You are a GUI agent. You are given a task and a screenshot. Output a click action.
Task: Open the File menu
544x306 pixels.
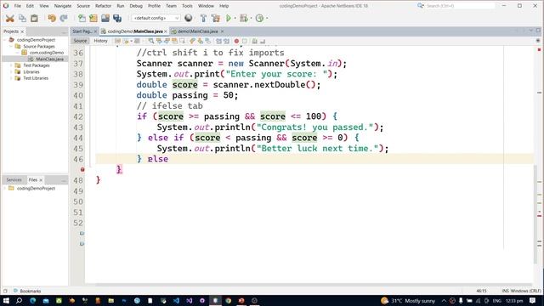[17, 6]
